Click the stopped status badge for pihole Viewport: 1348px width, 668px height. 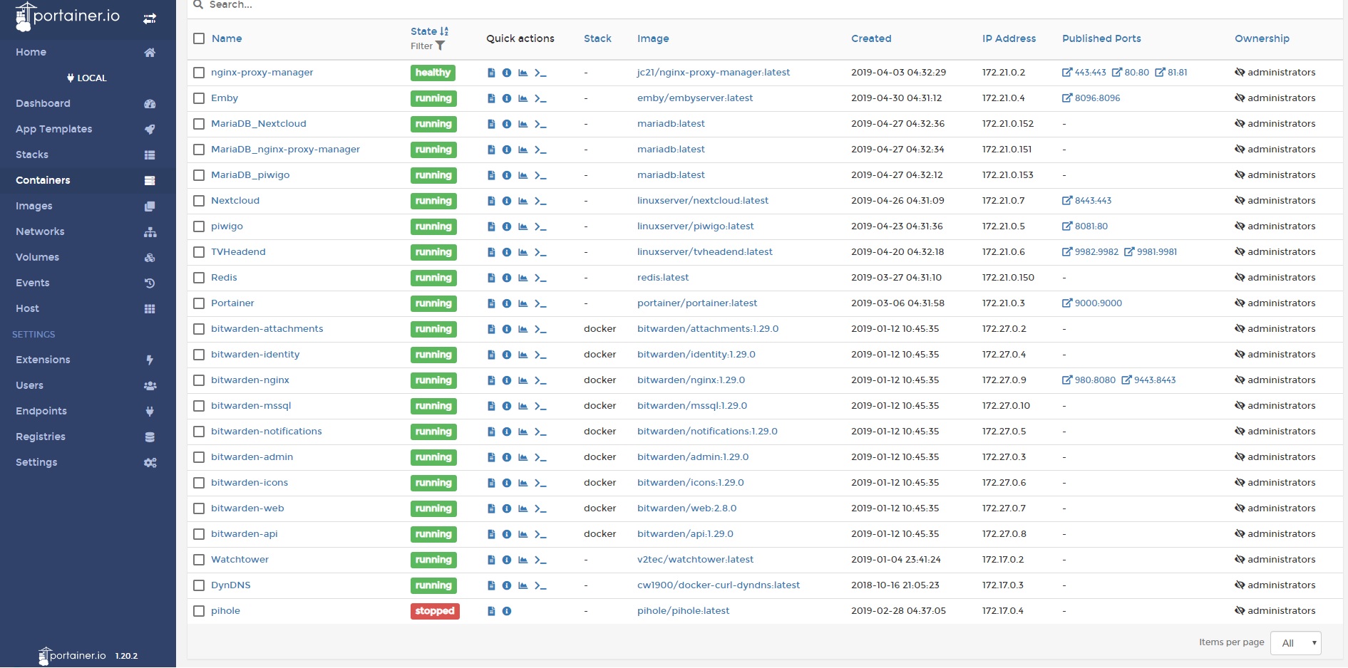coord(435,611)
